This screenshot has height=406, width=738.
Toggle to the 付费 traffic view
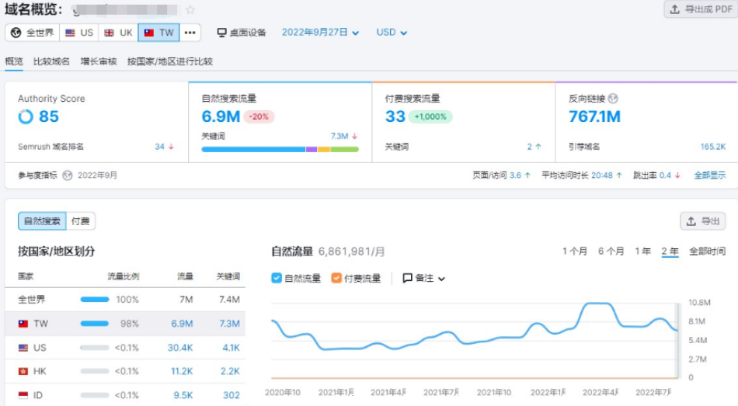(x=80, y=221)
